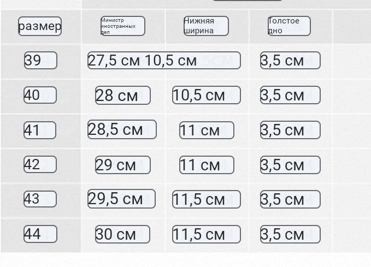371x267 pixels.
Task: Click size 42 in the size column
Action: pos(40,164)
